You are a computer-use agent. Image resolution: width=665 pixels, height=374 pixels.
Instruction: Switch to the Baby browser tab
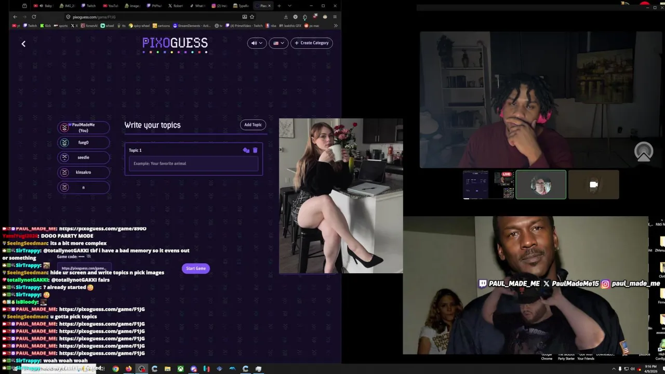pyautogui.click(x=44, y=6)
